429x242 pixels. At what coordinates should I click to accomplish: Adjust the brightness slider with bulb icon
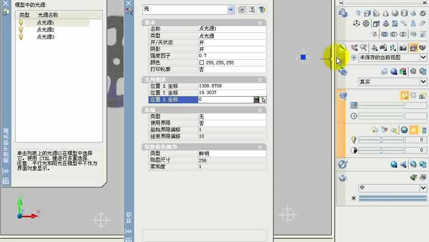coord(381,139)
